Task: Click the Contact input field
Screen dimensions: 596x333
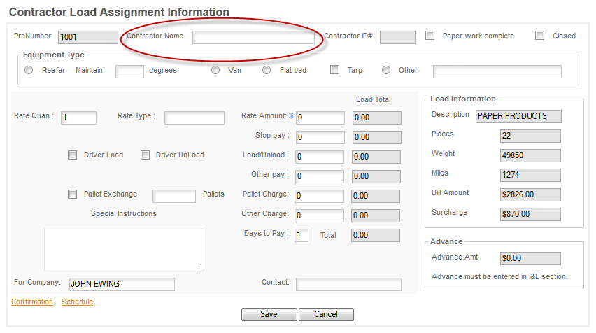Action: (x=348, y=284)
